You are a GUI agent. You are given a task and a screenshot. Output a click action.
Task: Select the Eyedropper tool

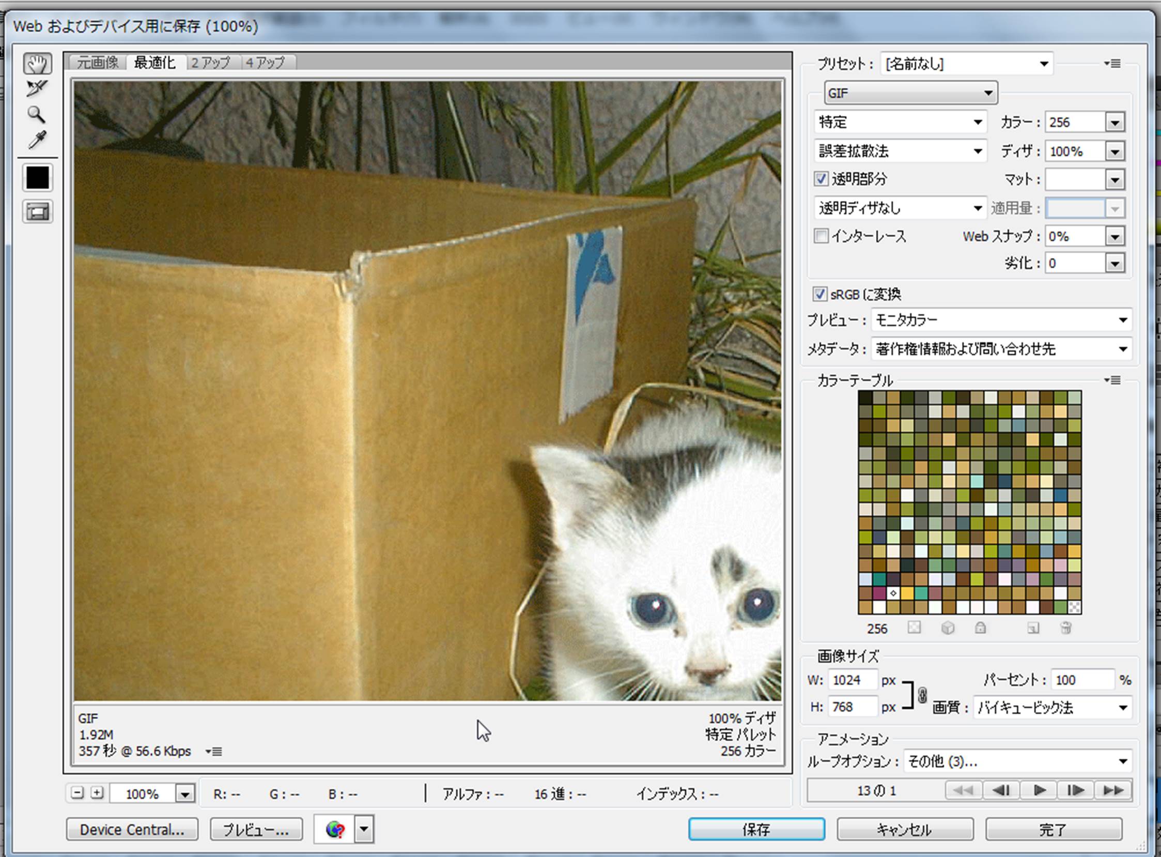37,140
